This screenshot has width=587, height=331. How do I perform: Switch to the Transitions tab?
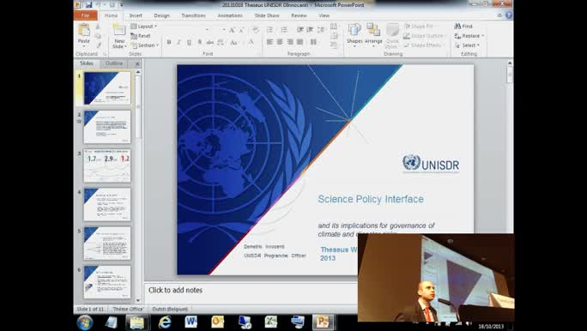point(194,15)
